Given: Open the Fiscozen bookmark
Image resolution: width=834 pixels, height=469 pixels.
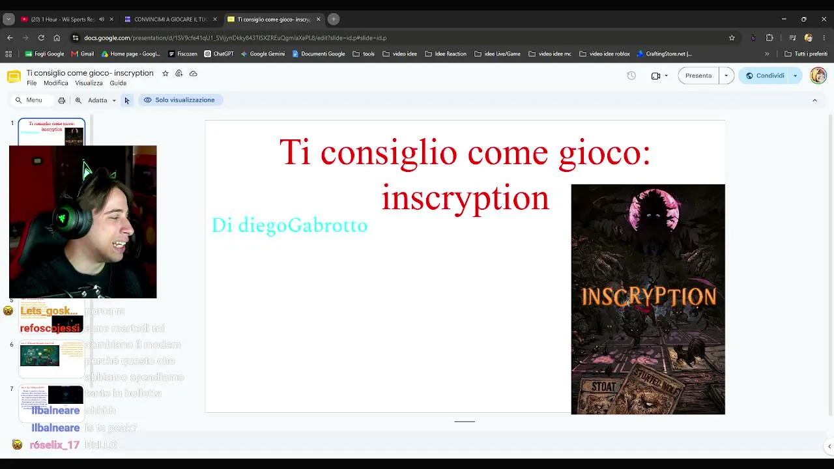Looking at the screenshot, I should pos(182,54).
